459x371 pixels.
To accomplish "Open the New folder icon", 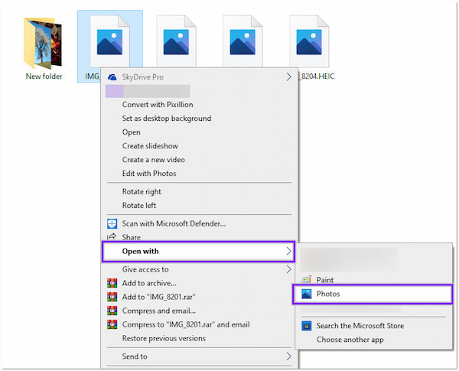I will pos(44,44).
